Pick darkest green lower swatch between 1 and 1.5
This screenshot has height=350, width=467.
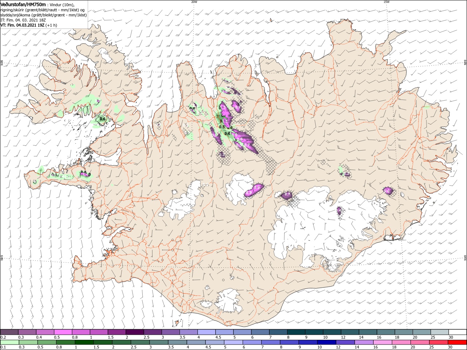84,342
